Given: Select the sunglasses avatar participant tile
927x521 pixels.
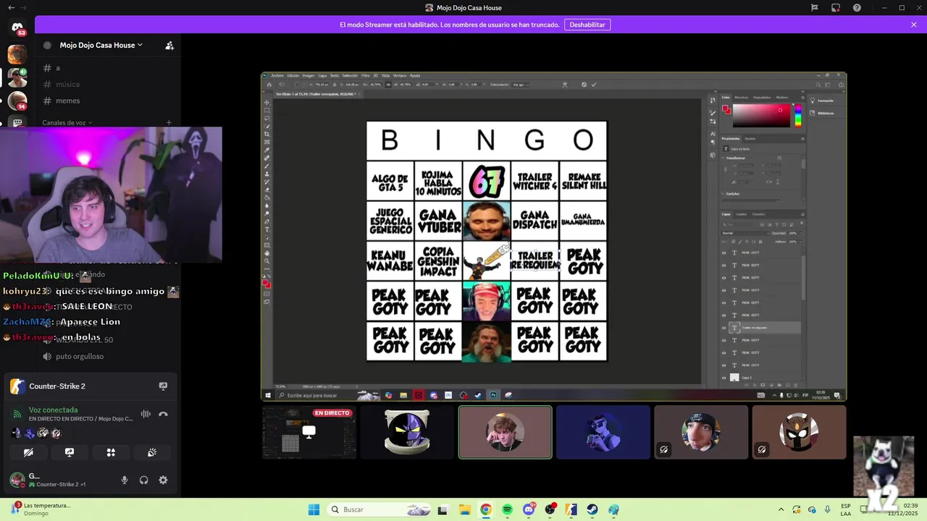Looking at the screenshot, I should click(x=603, y=432).
